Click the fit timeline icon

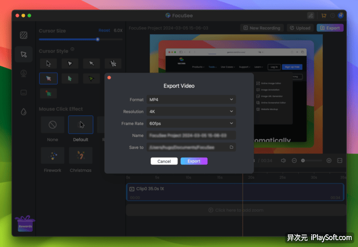[340, 161]
